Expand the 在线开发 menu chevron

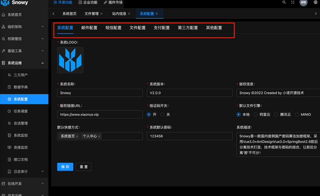pyautogui.click(x=42, y=183)
